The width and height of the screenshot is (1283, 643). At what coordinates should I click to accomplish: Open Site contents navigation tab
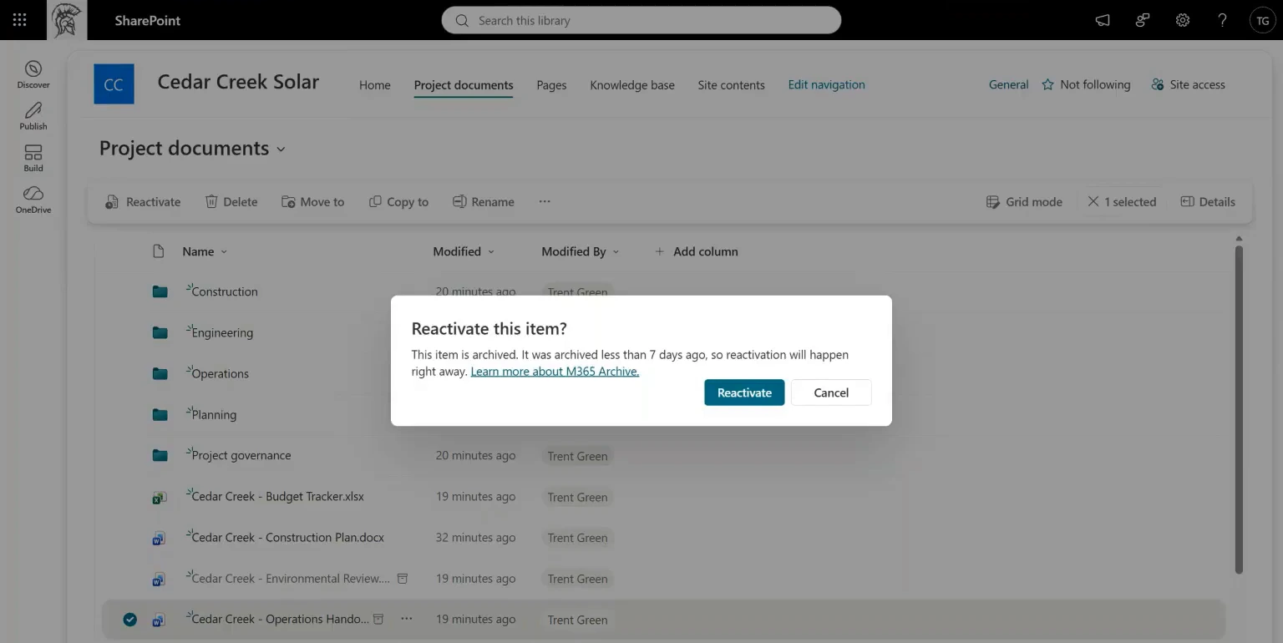(732, 85)
